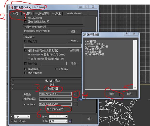Open the 预设 preset dropdown
This screenshot has width=150, height=126.
[58, 117]
